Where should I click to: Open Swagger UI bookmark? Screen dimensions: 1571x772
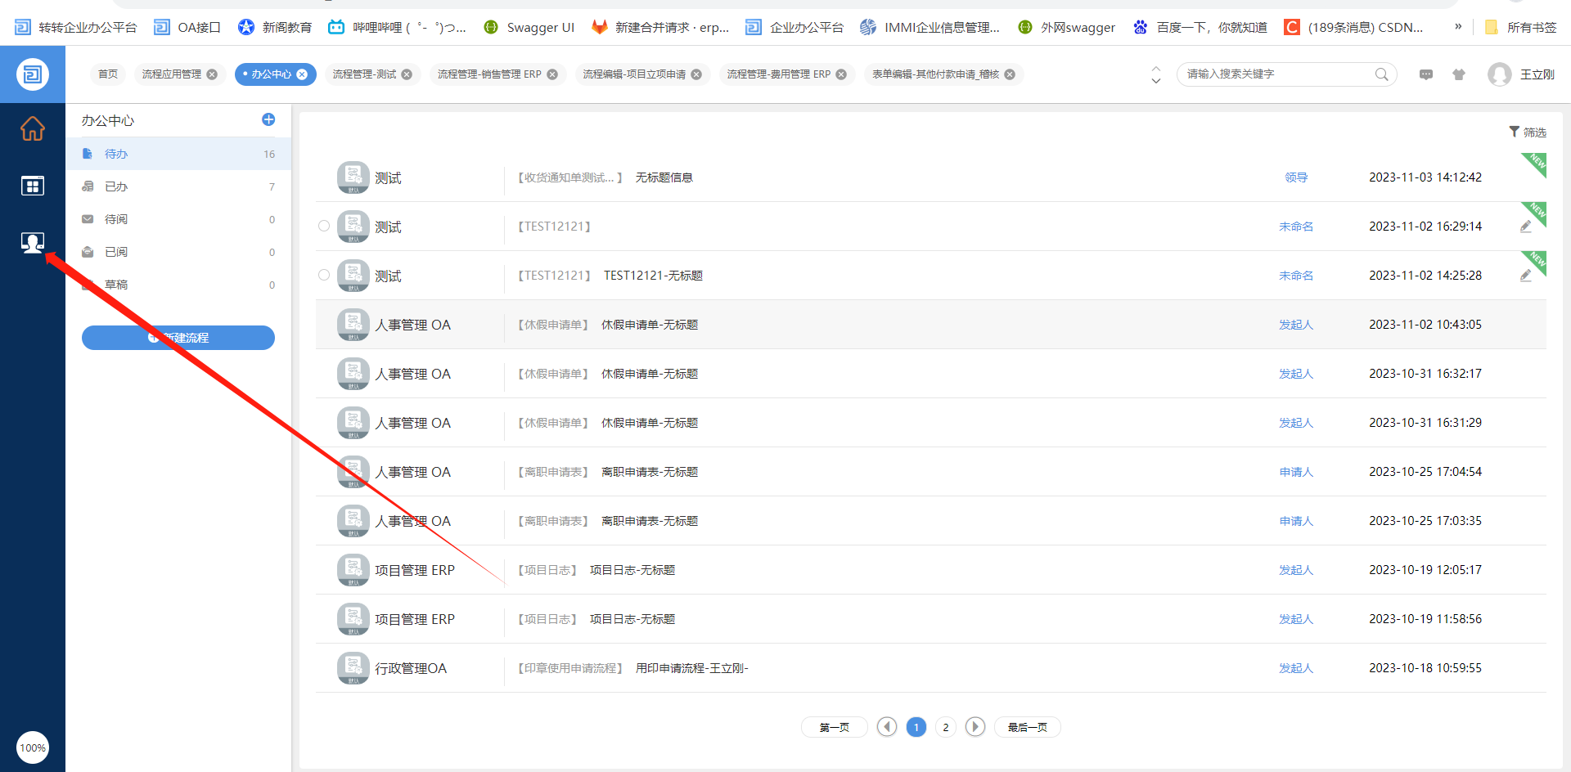pyautogui.click(x=529, y=27)
